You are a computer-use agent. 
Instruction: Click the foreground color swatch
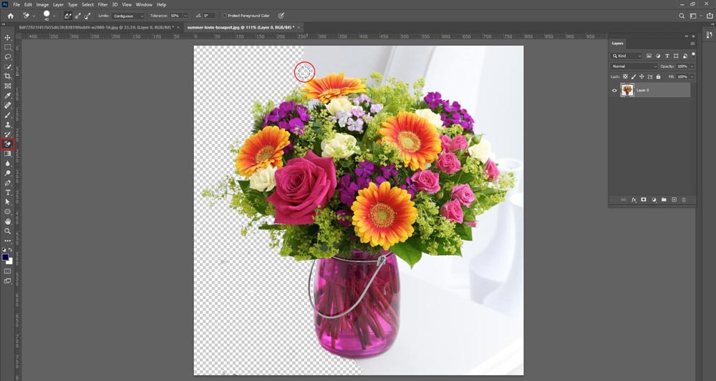(6, 257)
